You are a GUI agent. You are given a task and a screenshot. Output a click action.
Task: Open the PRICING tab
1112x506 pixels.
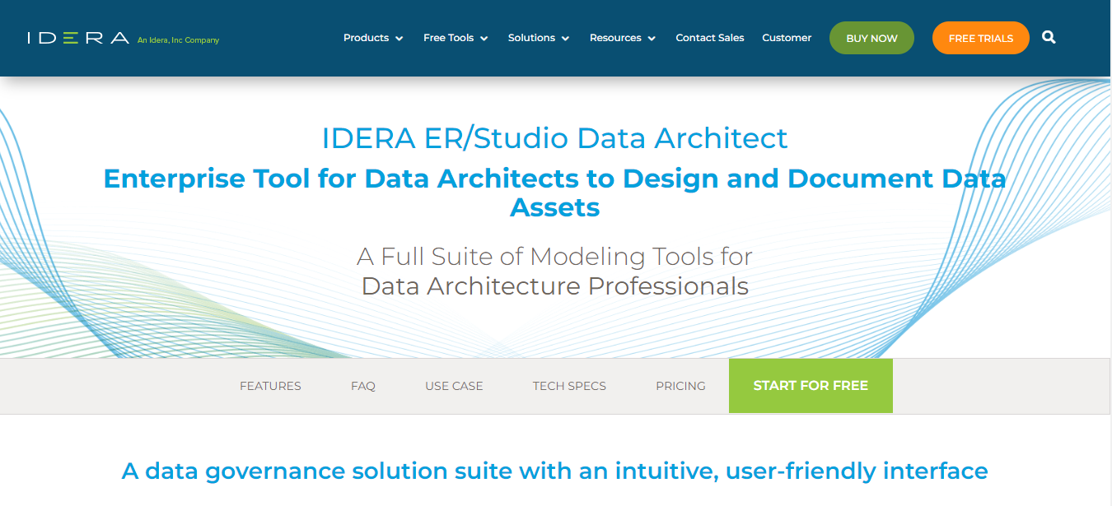[680, 385]
